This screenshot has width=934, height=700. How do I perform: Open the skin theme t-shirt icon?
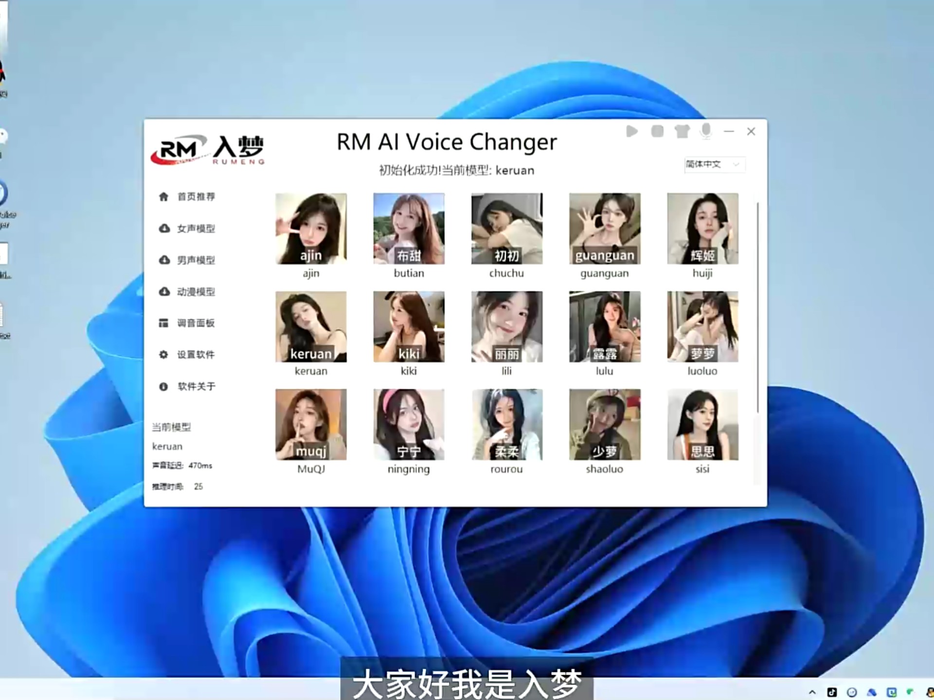coord(682,131)
